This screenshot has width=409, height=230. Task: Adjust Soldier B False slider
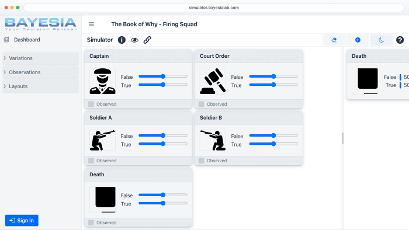273,135
